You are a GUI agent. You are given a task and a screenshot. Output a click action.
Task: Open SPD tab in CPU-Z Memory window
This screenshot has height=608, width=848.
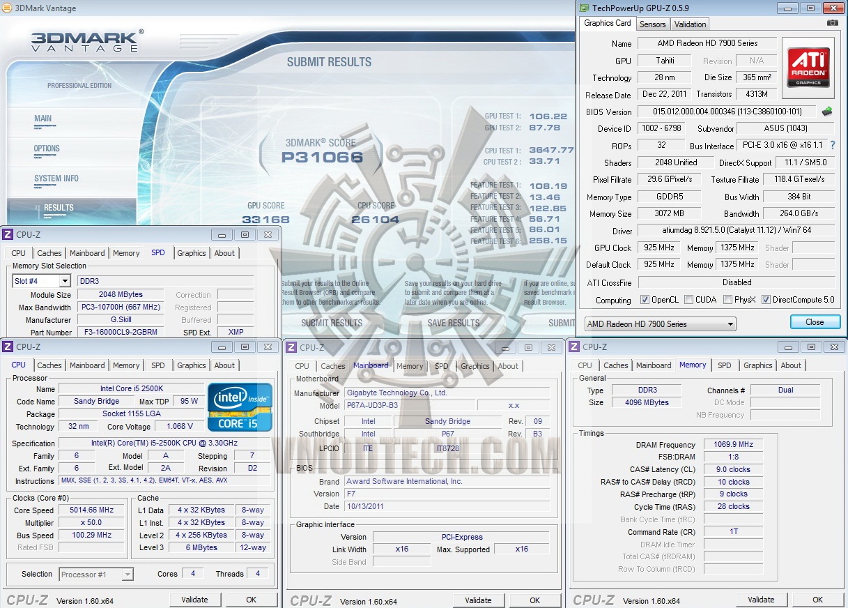click(x=725, y=365)
